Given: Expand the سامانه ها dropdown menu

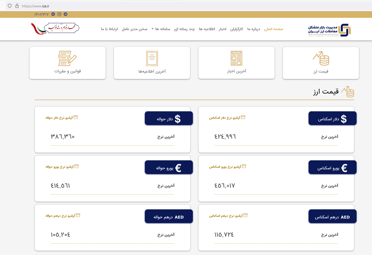Looking at the screenshot, I should 160,29.
